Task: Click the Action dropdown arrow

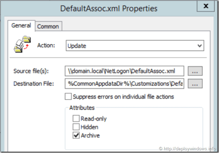Action: point(199,45)
